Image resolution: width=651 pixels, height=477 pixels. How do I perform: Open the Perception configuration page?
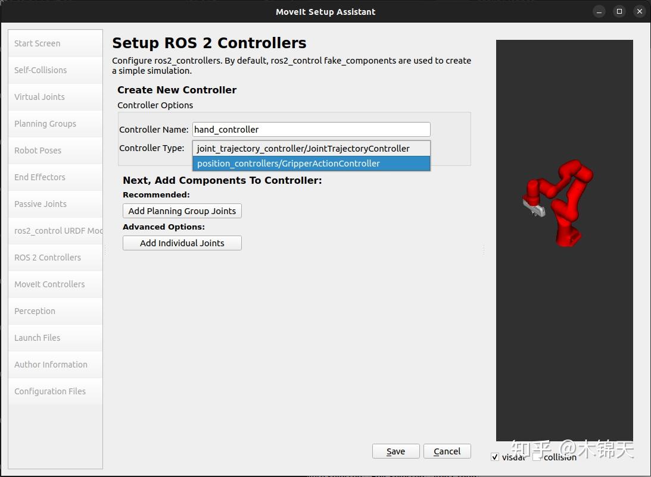click(x=35, y=310)
